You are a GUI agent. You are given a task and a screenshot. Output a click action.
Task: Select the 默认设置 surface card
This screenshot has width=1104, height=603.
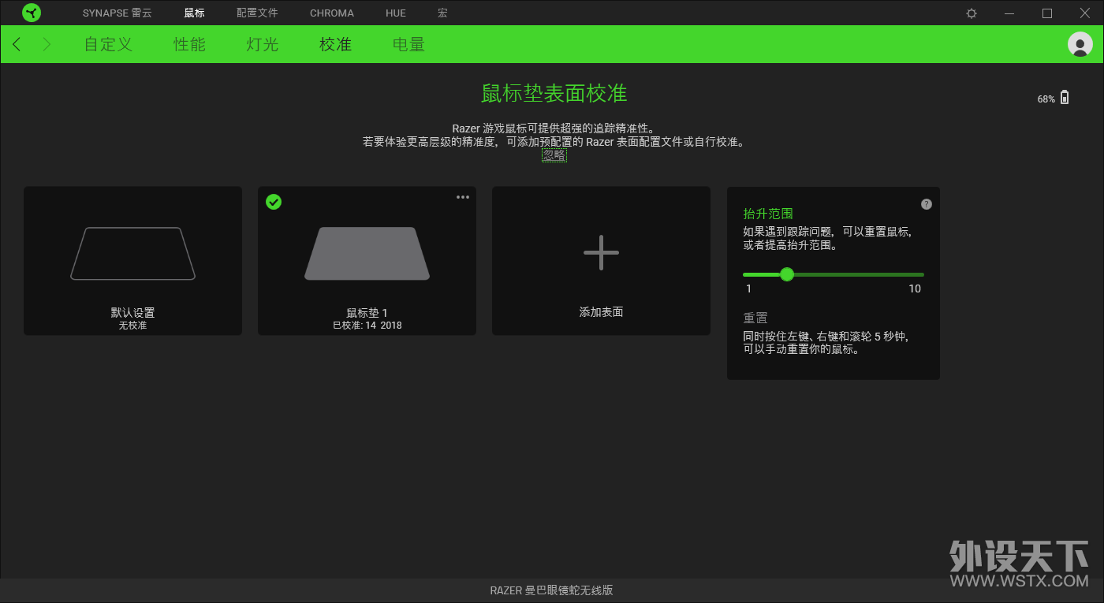[132, 261]
